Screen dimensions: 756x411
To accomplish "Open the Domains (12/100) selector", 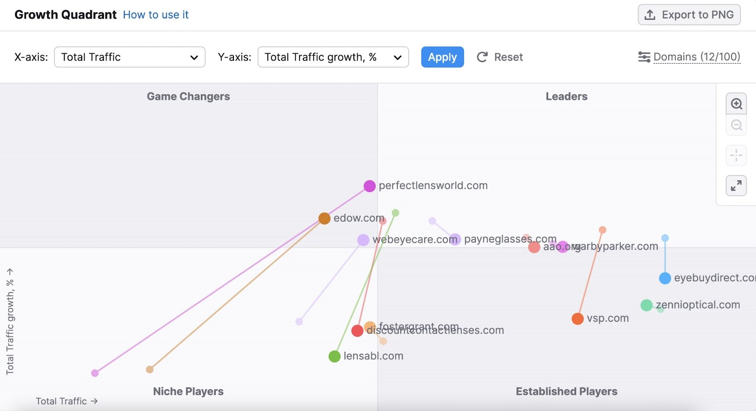I will (696, 57).
